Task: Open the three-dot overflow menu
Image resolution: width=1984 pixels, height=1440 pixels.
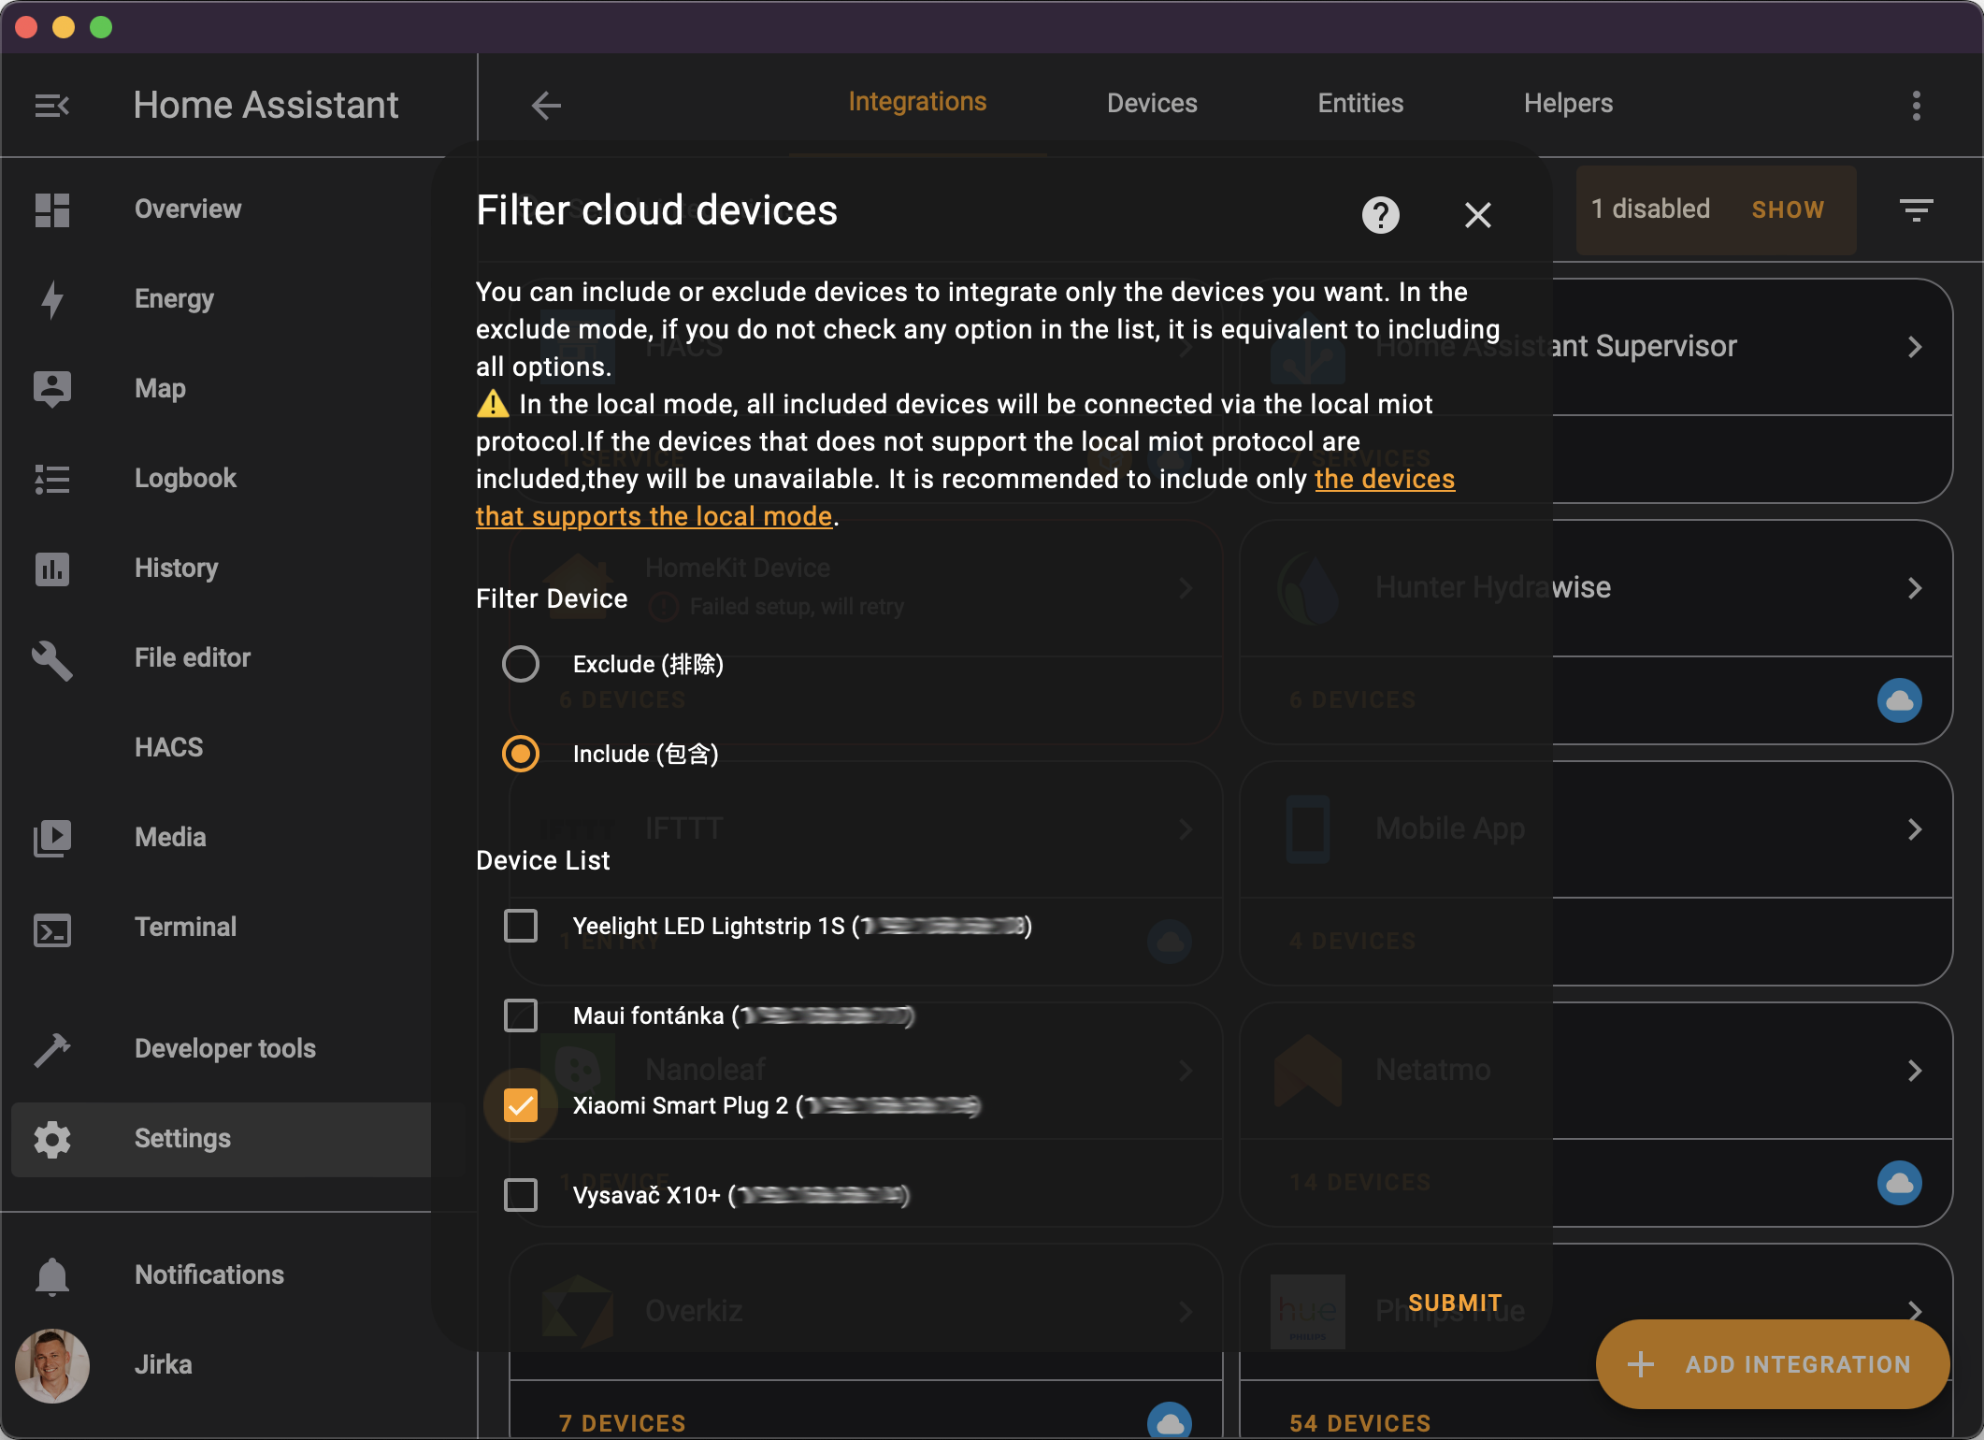Action: 1917,105
